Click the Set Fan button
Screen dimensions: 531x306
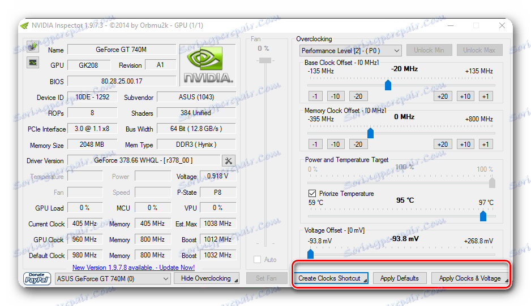[266, 278]
